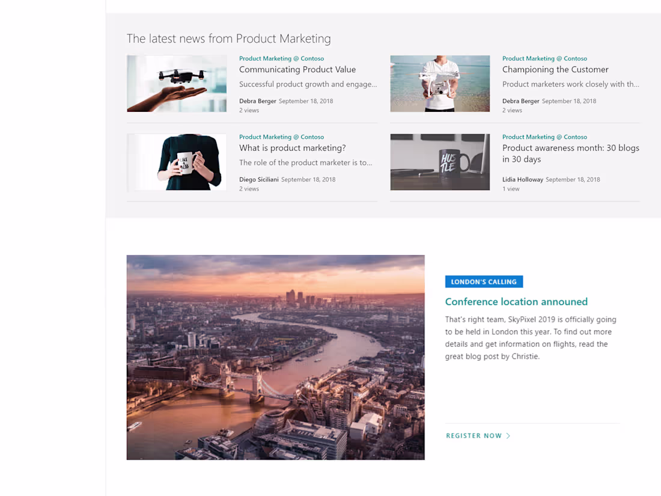Open the Championing the Customer article
The width and height of the screenshot is (661, 496).
tap(555, 69)
